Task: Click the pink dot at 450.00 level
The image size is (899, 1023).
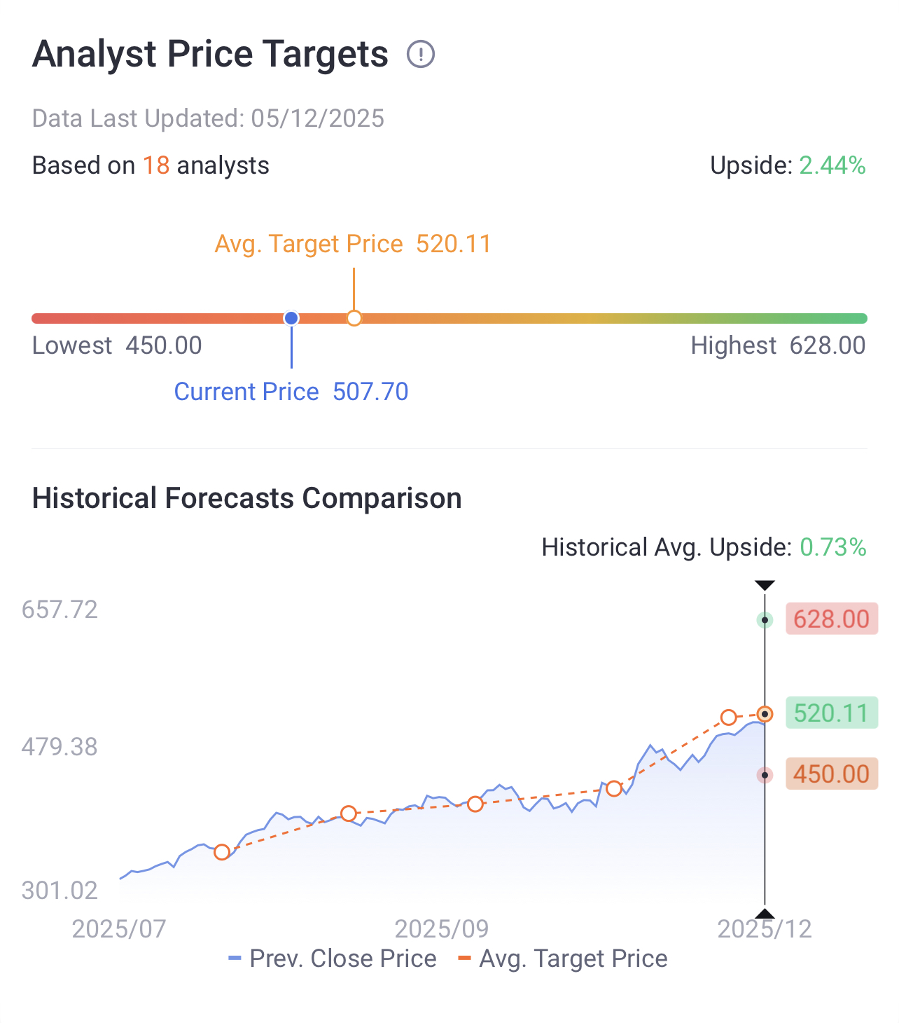Action: tap(765, 775)
